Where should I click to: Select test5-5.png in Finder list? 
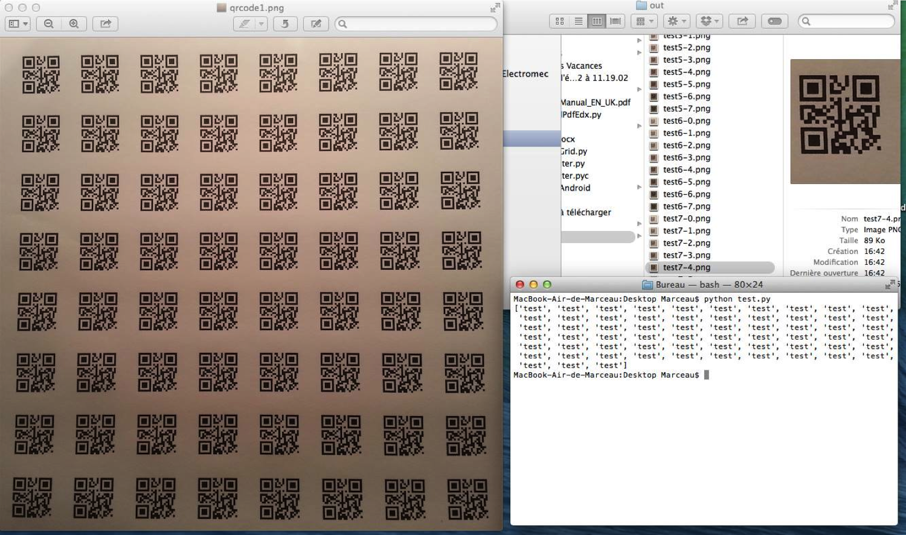687,84
